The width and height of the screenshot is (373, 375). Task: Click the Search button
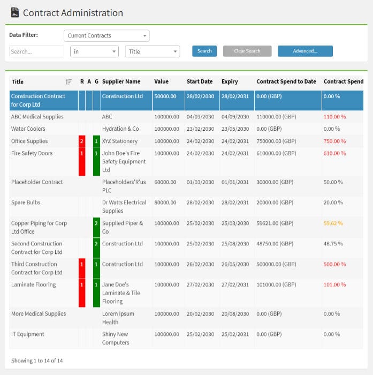point(204,51)
